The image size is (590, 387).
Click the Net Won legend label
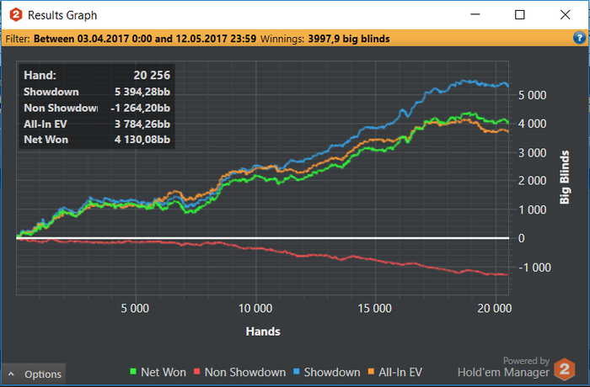[164, 372]
